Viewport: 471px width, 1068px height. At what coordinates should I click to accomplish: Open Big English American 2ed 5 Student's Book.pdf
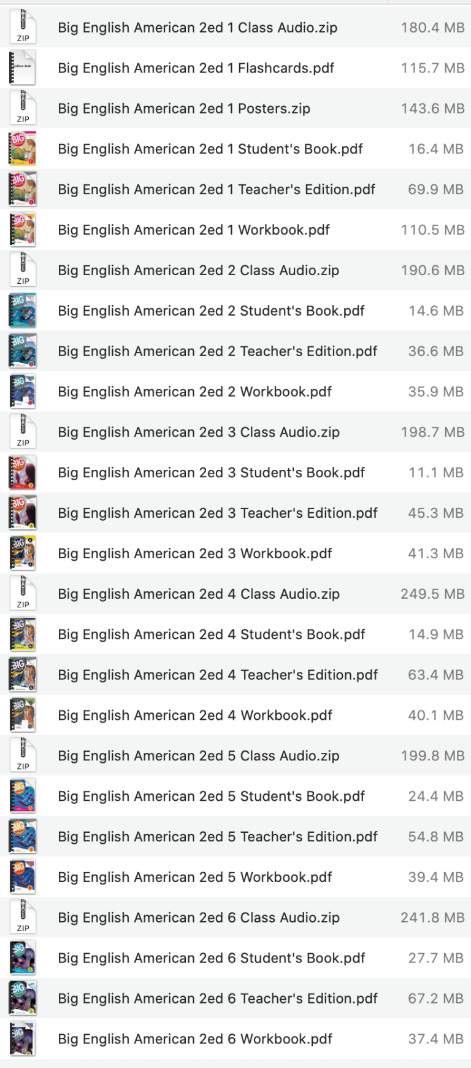(211, 796)
